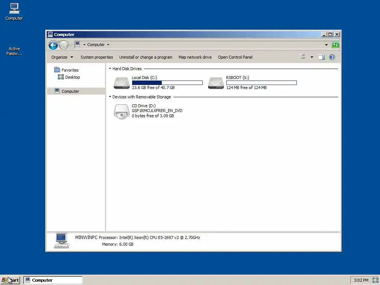Viewport: 380px width, 285px height.
Task: Click the Local Disk (C:) label
Action: tap(144, 78)
